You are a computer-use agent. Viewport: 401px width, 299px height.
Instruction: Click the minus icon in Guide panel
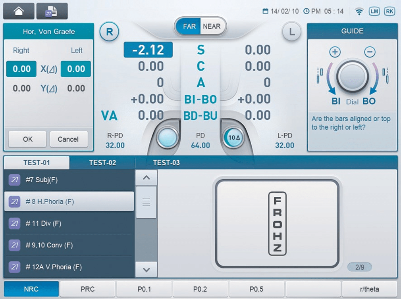370,52
